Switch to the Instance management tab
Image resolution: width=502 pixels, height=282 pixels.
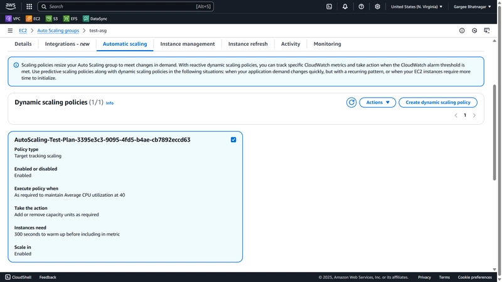coord(188,44)
